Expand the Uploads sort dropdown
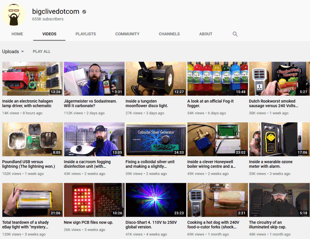 (13, 52)
